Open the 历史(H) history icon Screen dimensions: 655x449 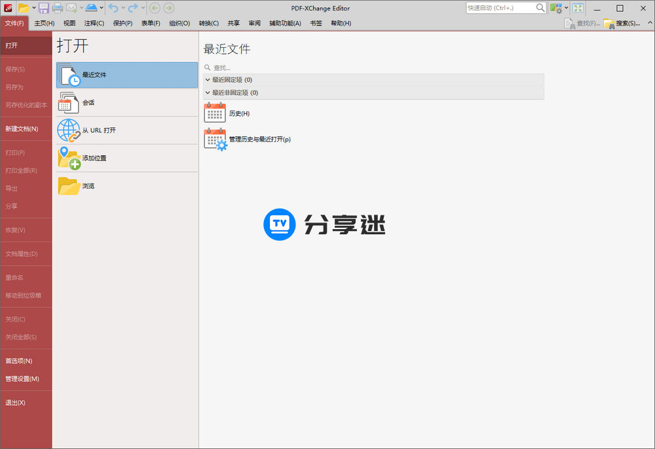point(214,113)
